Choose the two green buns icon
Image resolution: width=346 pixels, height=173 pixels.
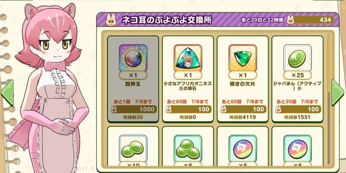click(x=133, y=149)
